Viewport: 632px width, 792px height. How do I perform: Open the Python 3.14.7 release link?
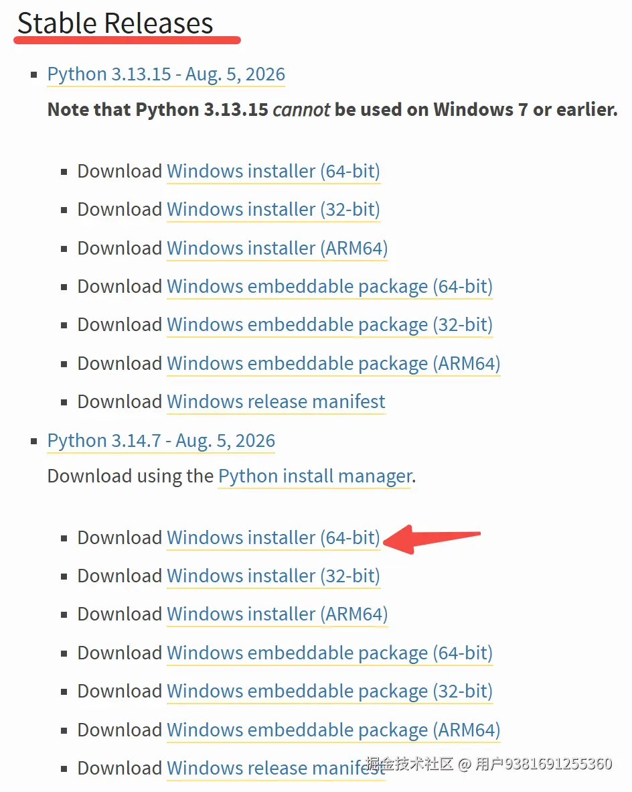pyautogui.click(x=161, y=441)
